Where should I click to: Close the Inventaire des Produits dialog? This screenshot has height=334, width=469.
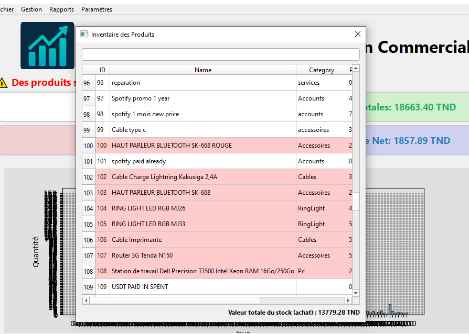pyautogui.click(x=357, y=35)
